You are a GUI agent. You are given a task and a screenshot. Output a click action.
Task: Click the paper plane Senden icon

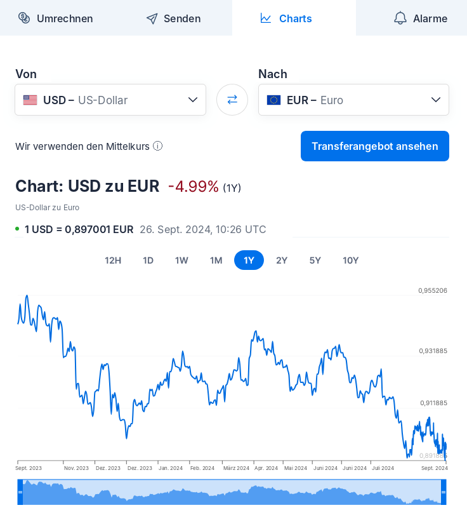click(x=152, y=18)
